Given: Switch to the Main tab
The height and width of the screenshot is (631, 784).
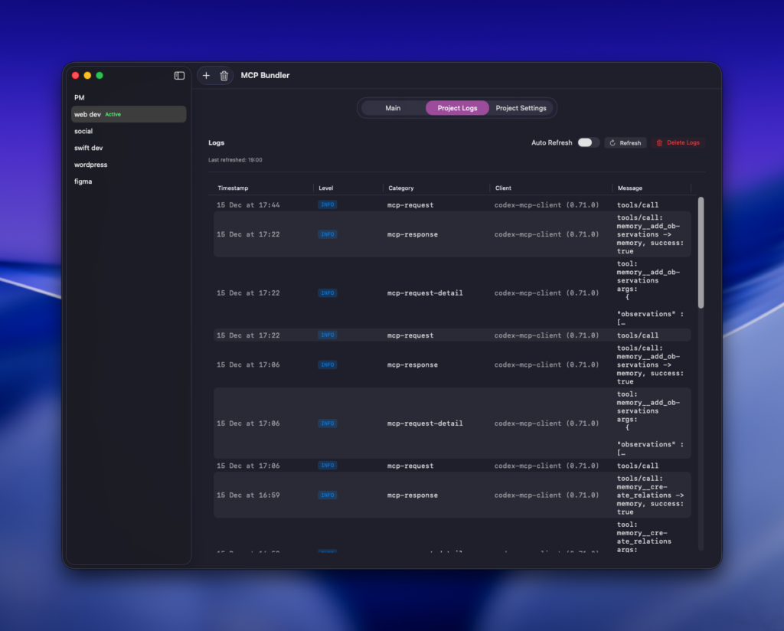Looking at the screenshot, I should pos(393,108).
